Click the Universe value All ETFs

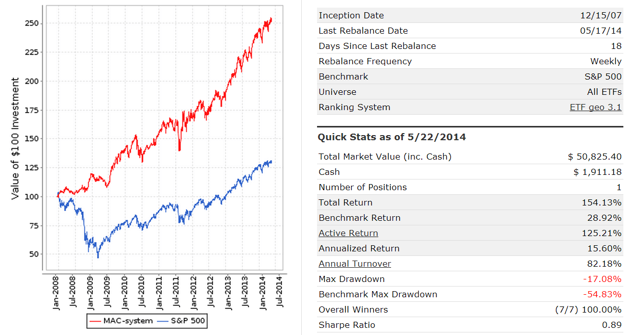604,92
